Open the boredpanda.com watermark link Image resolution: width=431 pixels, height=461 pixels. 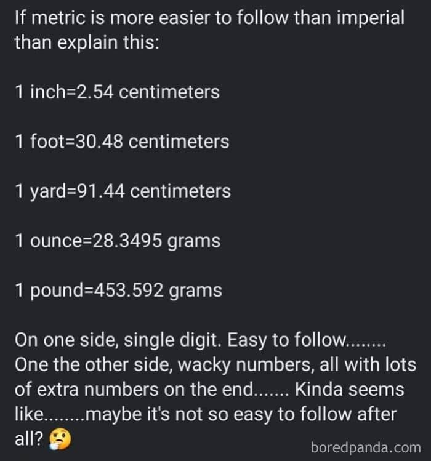click(x=366, y=446)
